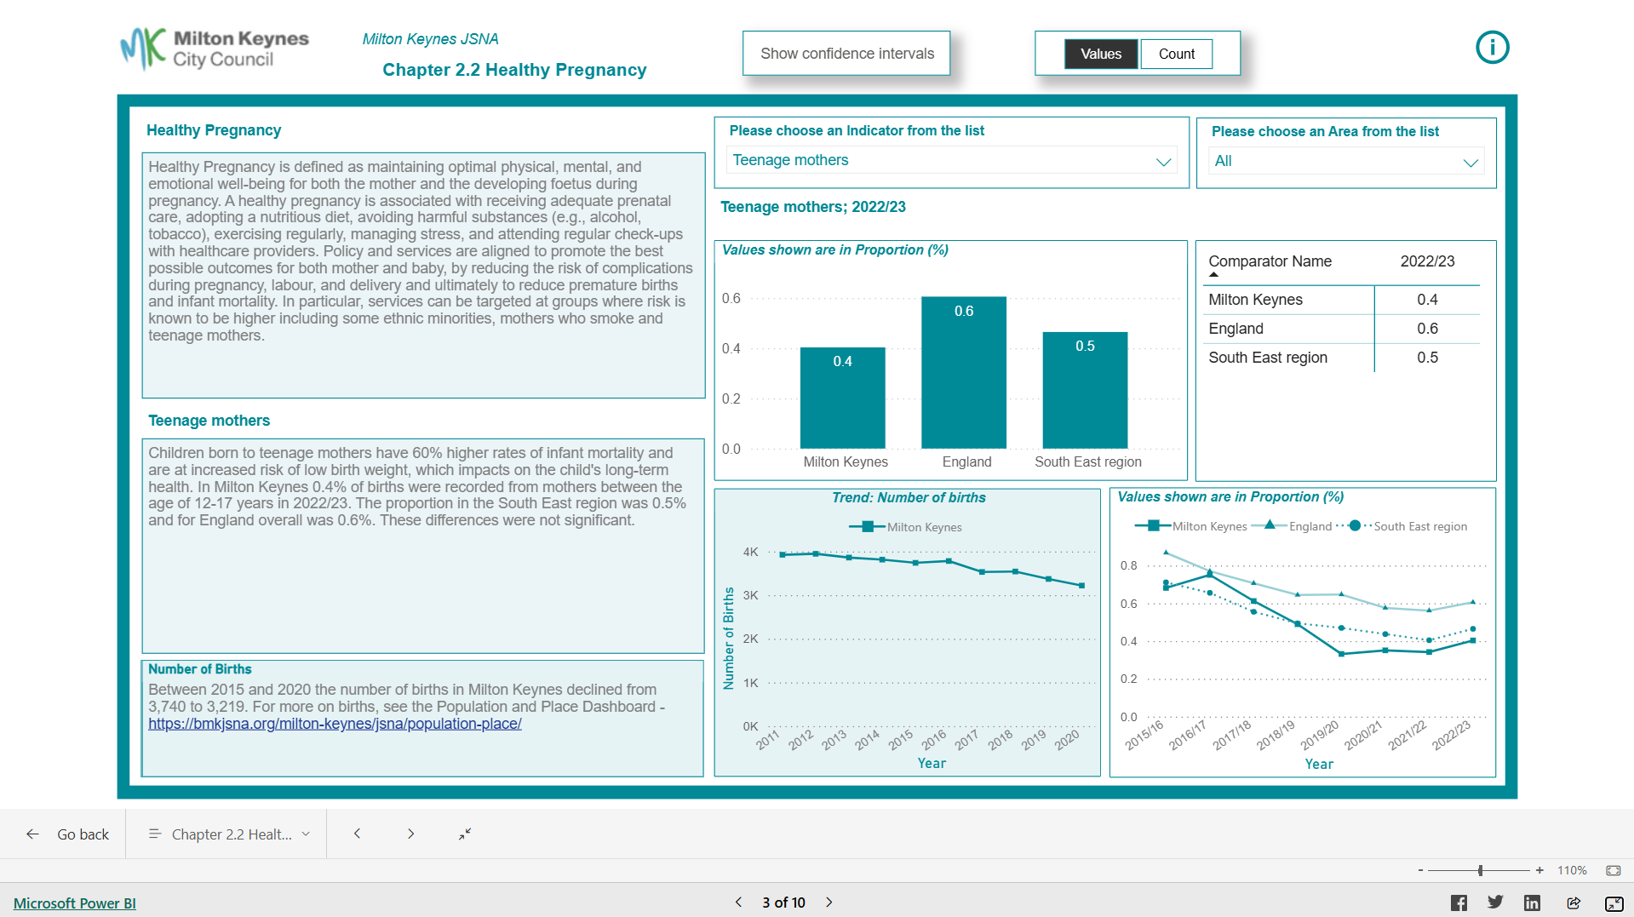
Task: Adjust the zoom slider handle
Action: click(1481, 870)
